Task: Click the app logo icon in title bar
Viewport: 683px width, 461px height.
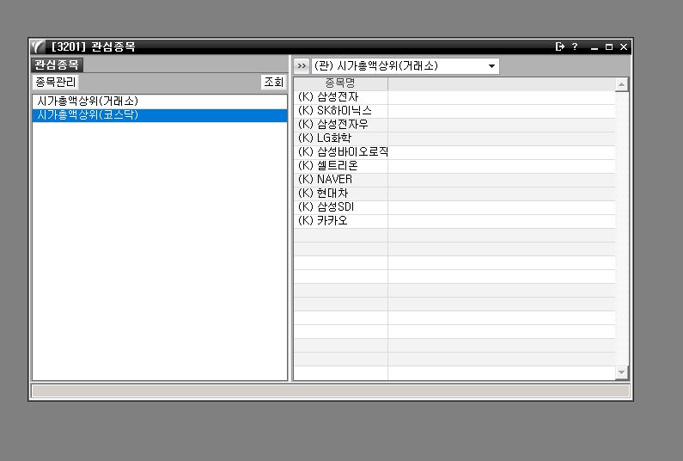Action: 39,47
